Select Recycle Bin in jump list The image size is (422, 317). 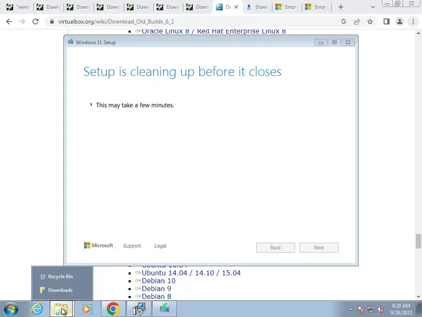tap(62, 277)
